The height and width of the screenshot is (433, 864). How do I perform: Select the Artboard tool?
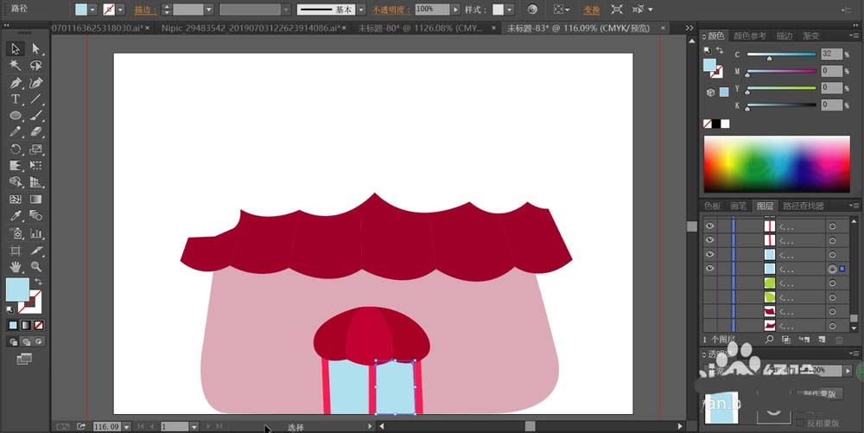16,251
